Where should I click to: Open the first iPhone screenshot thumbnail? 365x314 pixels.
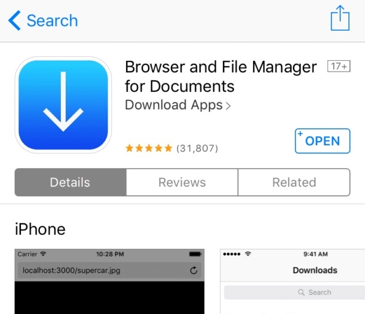coord(109,281)
